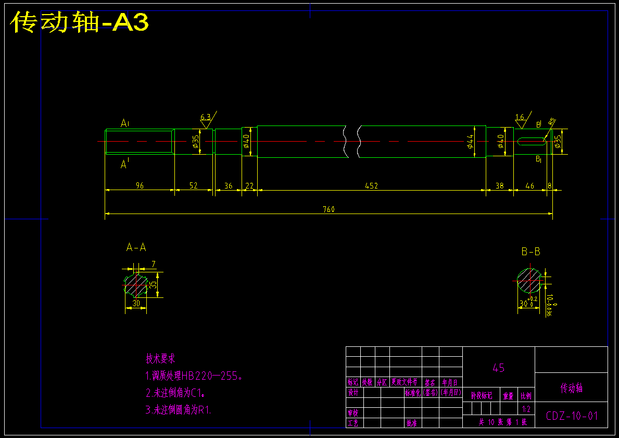This screenshot has width=619, height=438.
Task: Select the 设计 cell in title block
Action: pyautogui.click(x=353, y=393)
